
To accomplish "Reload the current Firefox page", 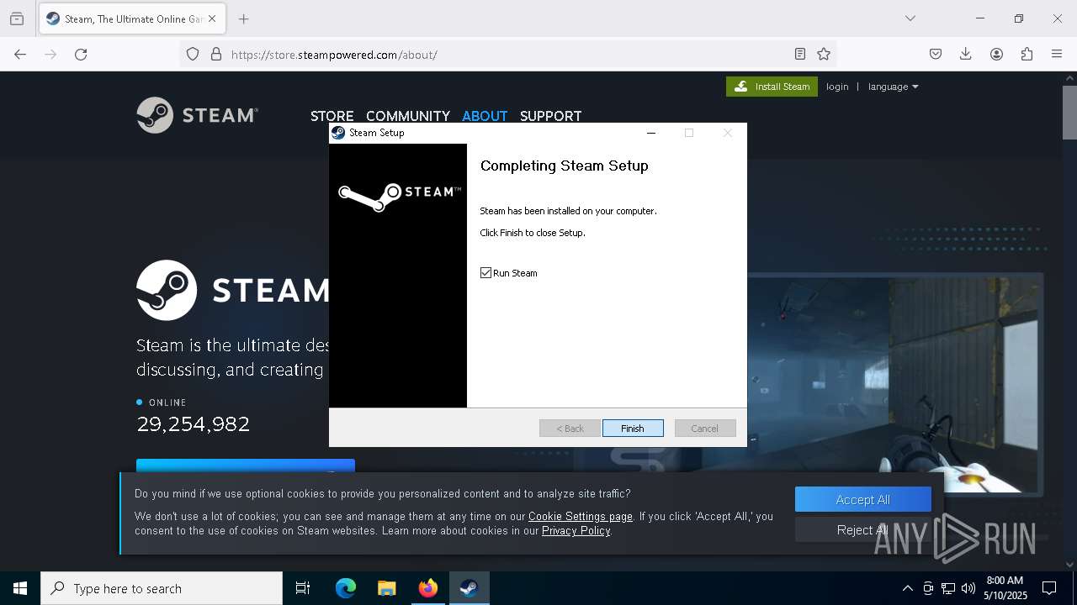I will click(81, 55).
